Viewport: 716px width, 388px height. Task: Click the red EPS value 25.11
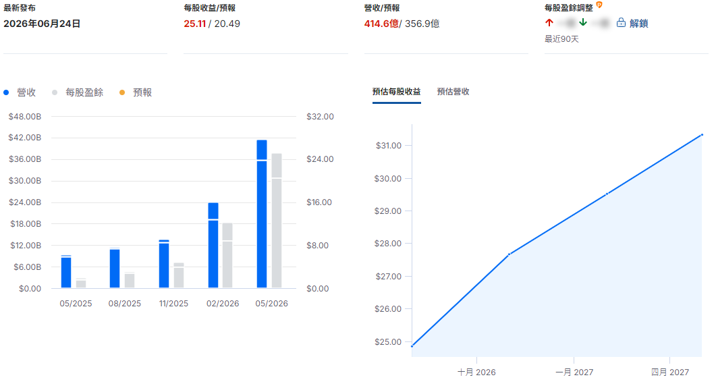[195, 24]
